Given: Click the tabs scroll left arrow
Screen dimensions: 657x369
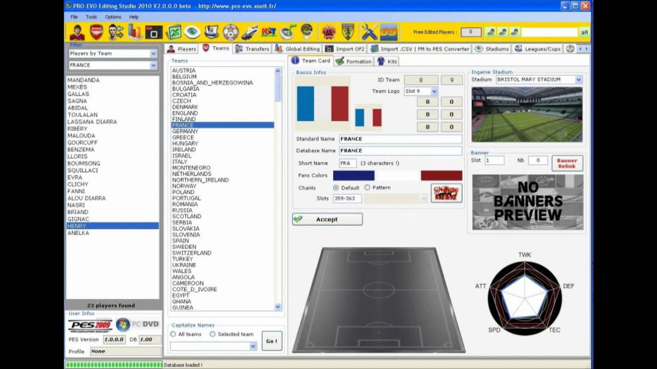Looking at the screenshot, I should (x=580, y=49).
